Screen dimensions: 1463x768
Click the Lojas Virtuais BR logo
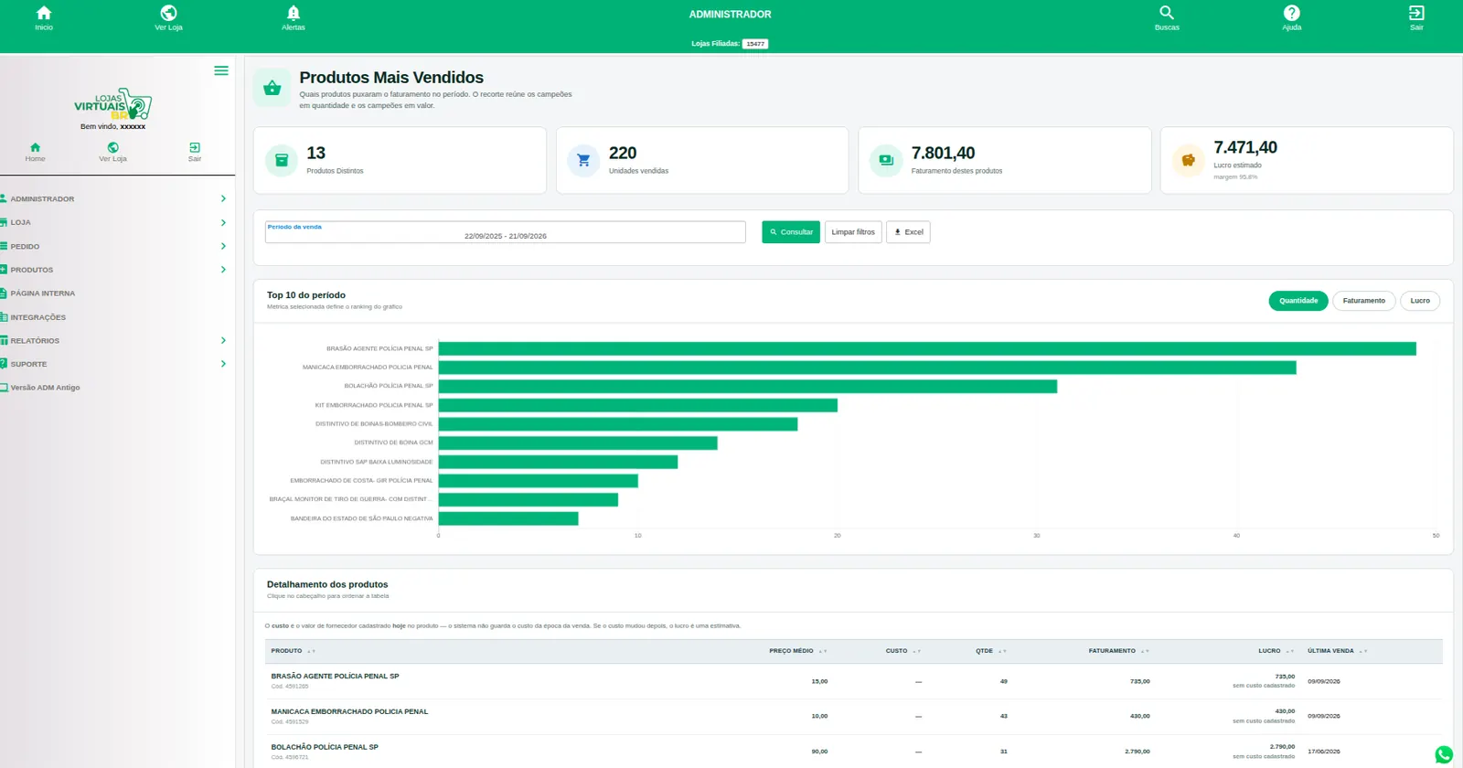tap(113, 104)
